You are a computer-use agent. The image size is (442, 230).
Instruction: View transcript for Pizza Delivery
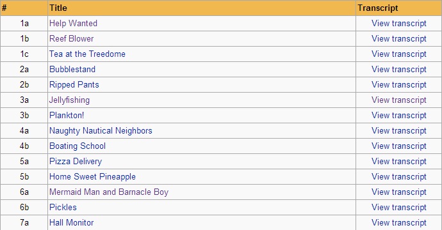pyautogui.click(x=399, y=162)
